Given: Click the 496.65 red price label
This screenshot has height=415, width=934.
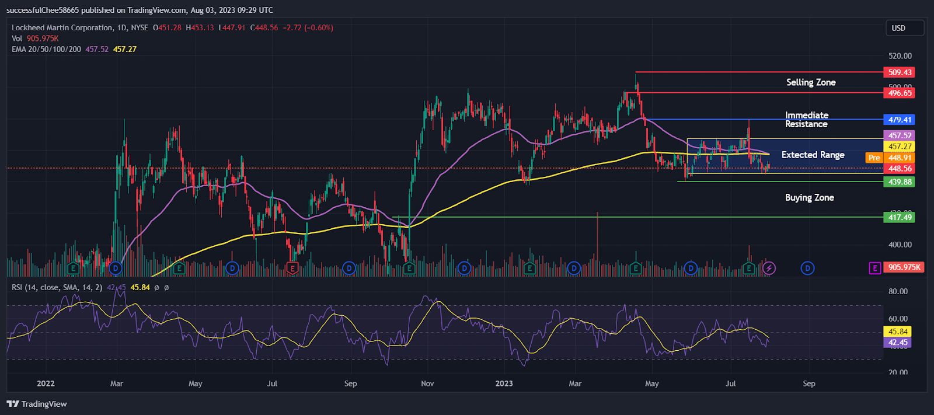Looking at the screenshot, I should pos(900,93).
